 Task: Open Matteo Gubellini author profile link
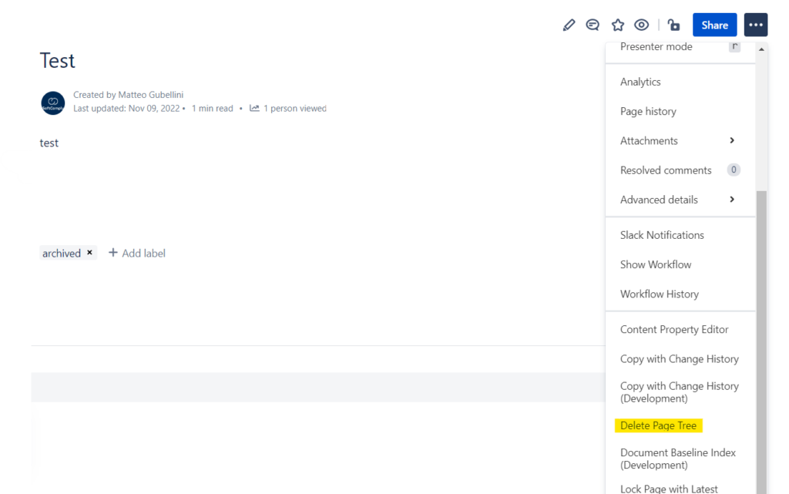[150, 95]
